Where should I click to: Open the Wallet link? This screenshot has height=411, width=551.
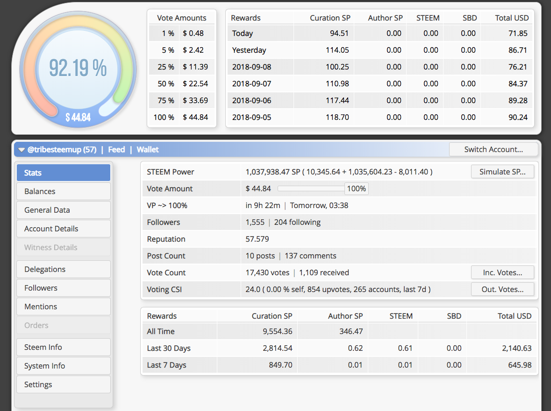click(148, 150)
